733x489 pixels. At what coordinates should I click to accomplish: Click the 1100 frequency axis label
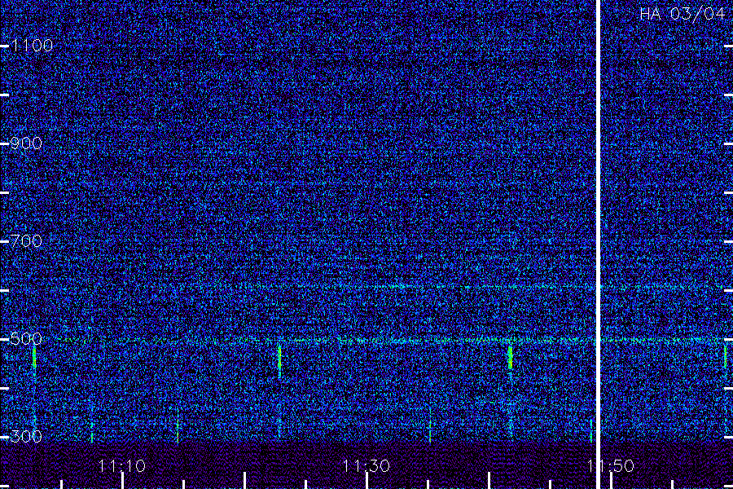point(32,46)
